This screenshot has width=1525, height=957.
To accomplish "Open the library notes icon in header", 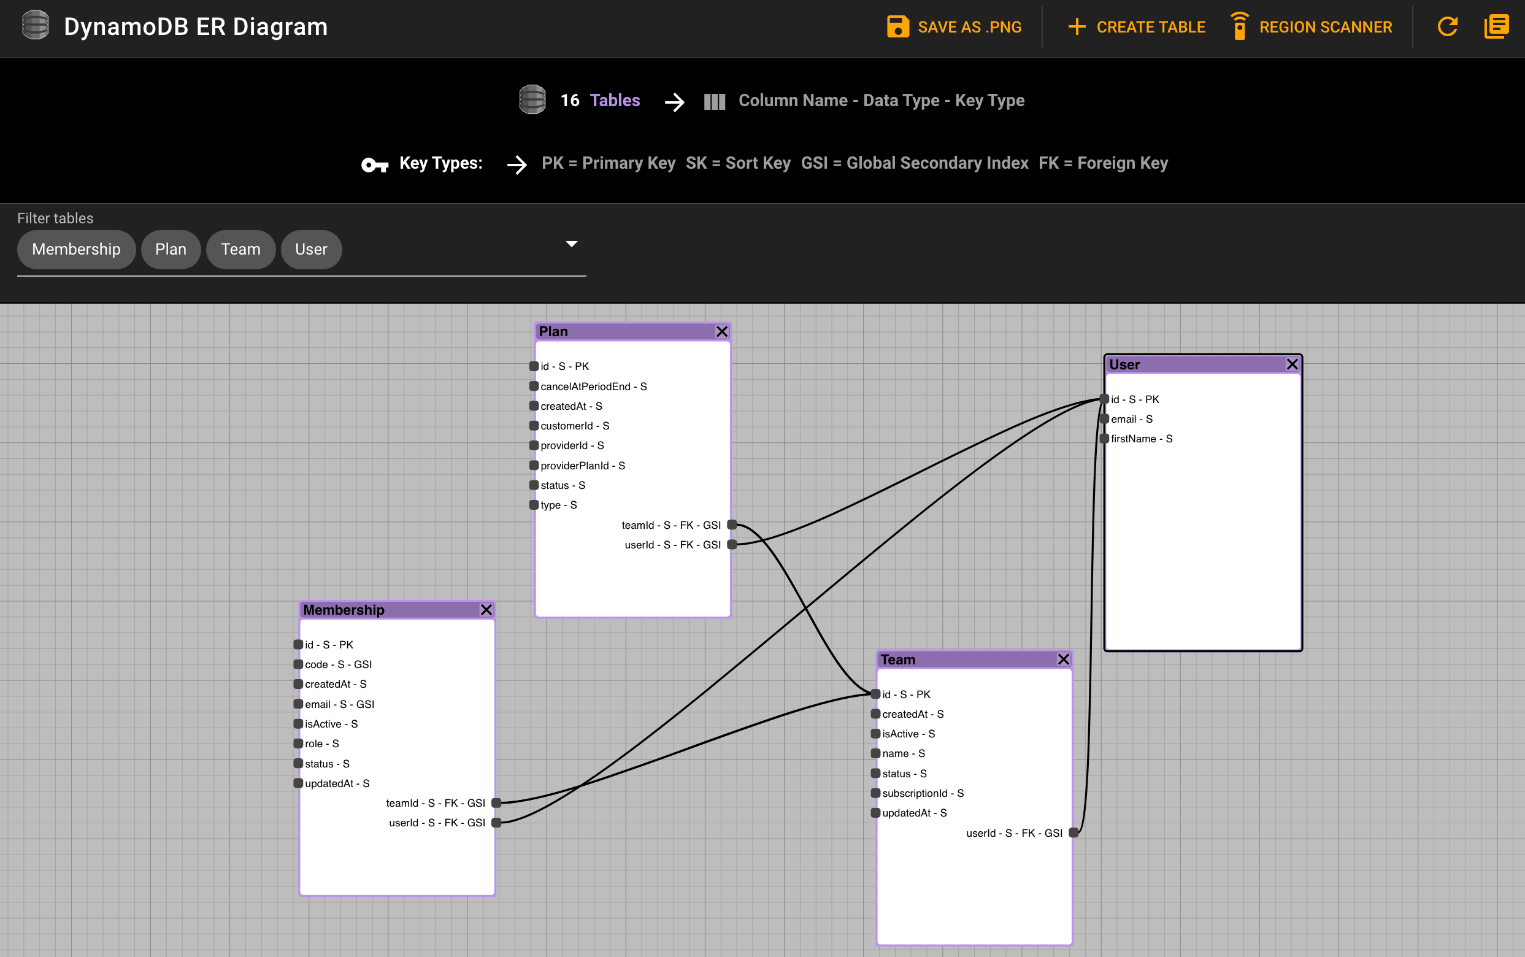I will tap(1496, 26).
